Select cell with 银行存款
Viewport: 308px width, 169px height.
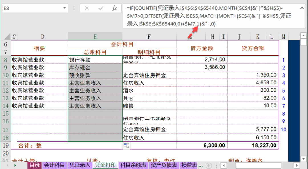(x=95, y=60)
